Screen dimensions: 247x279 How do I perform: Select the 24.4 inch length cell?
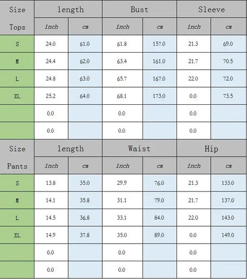[x=51, y=61]
